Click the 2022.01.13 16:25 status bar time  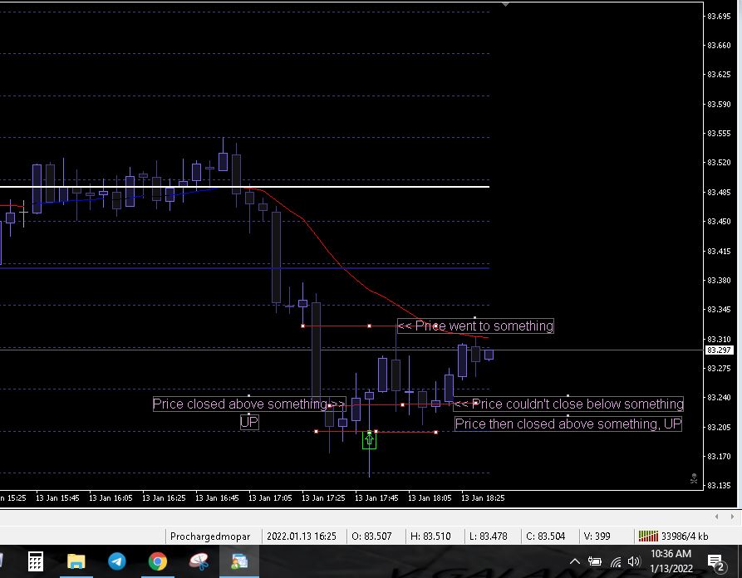point(302,536)
